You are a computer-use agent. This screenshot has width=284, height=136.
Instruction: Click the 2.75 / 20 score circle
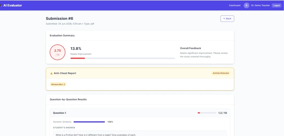click(57, 52)
